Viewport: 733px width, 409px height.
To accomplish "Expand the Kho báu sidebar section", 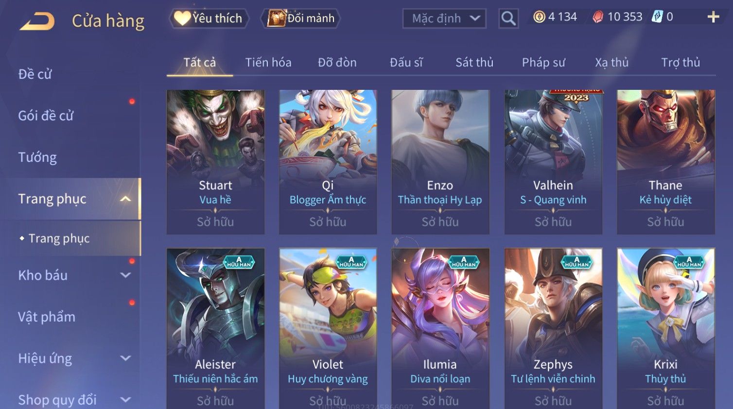I will point(125,275).
